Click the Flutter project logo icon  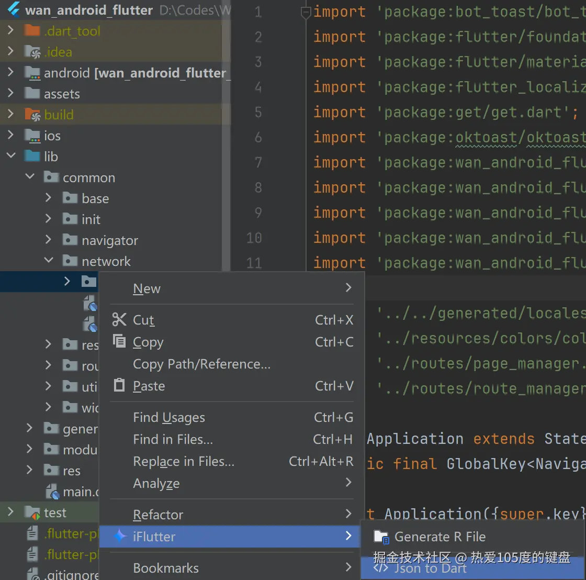pos(14,9)
